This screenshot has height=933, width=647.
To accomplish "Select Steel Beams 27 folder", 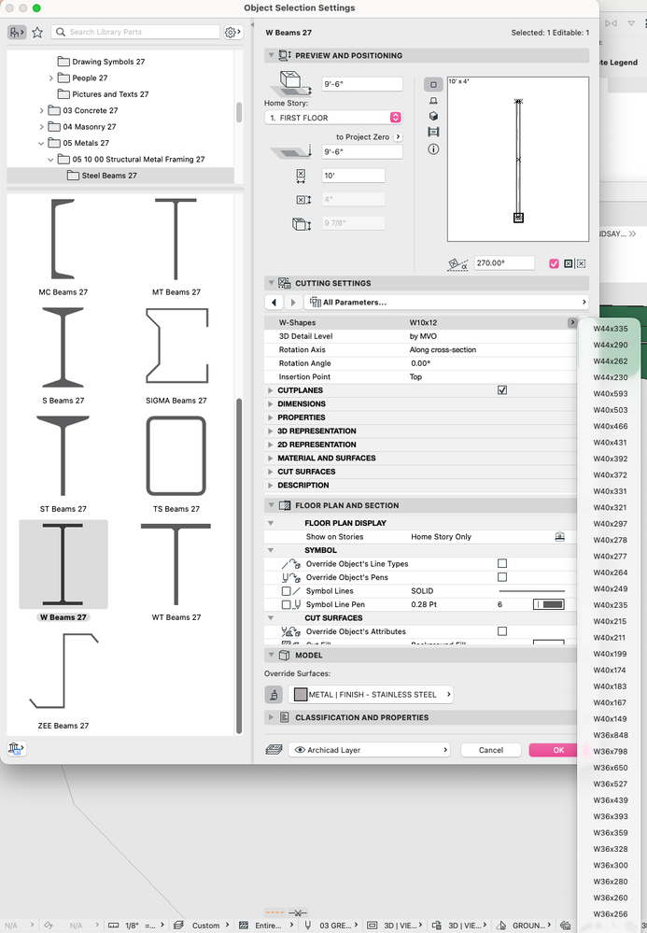I will pyautogui.click(x=109, y=176).
